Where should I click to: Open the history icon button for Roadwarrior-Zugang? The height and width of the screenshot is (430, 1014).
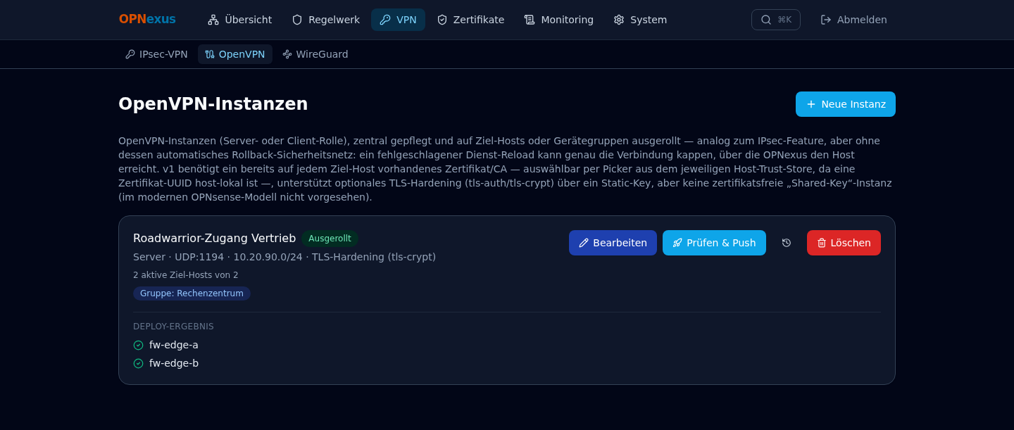pos(787,243)
